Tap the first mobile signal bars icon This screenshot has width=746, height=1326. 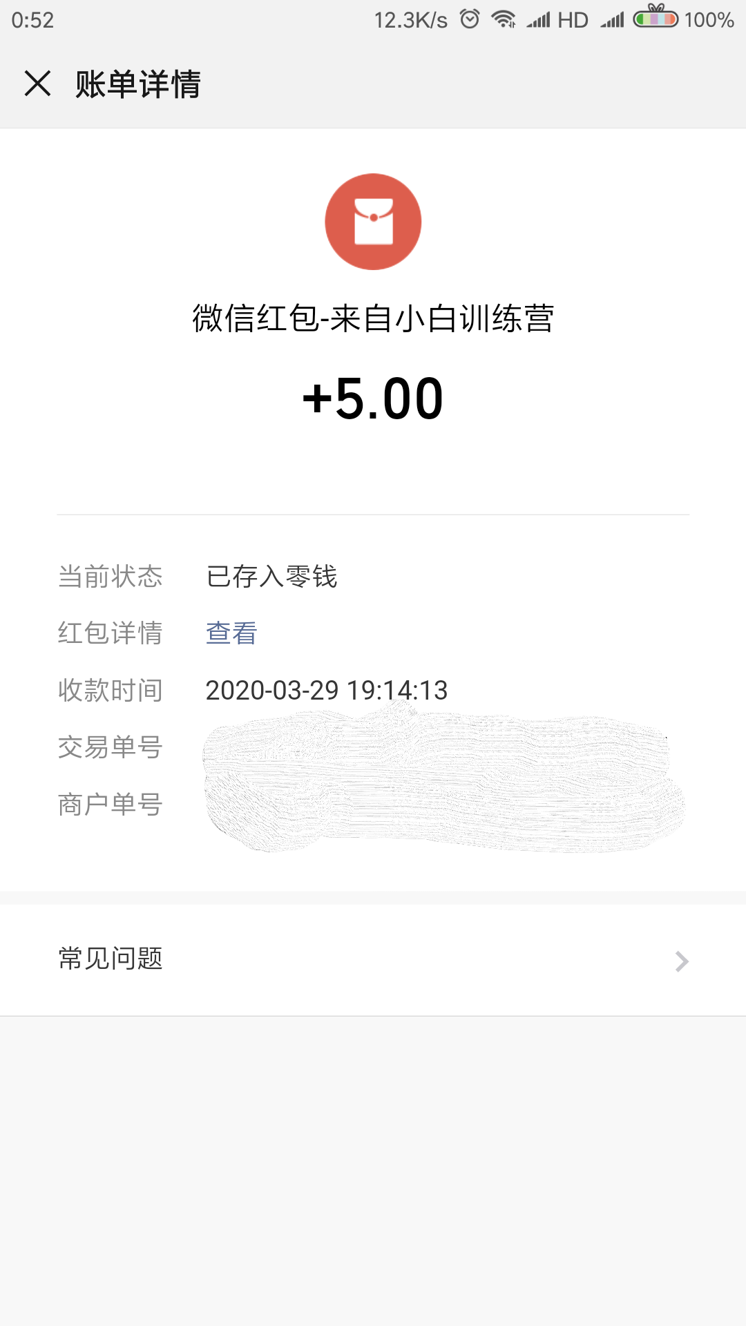pos(539,20)
